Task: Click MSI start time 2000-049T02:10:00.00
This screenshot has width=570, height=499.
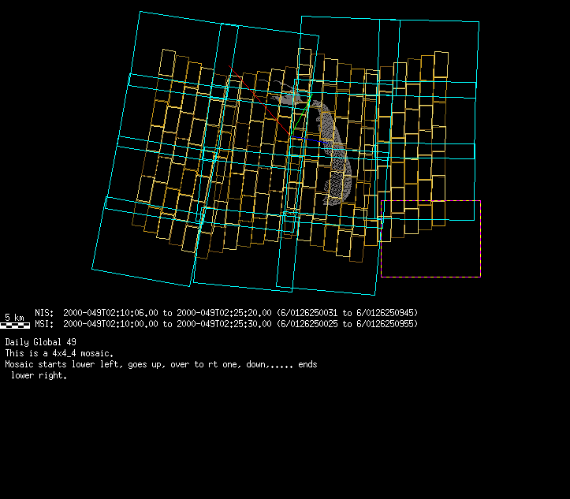Action: tap(111, 323)
